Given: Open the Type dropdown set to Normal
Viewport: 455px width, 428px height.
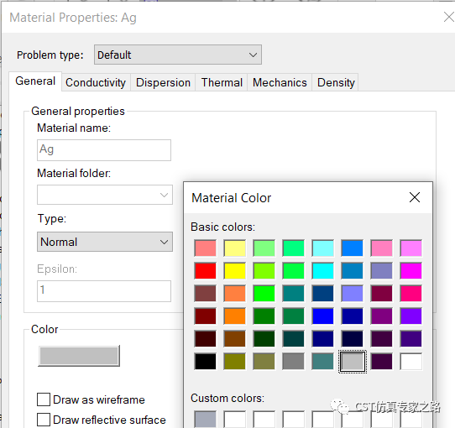Looking at the screenshot, I should pos(105,242).
